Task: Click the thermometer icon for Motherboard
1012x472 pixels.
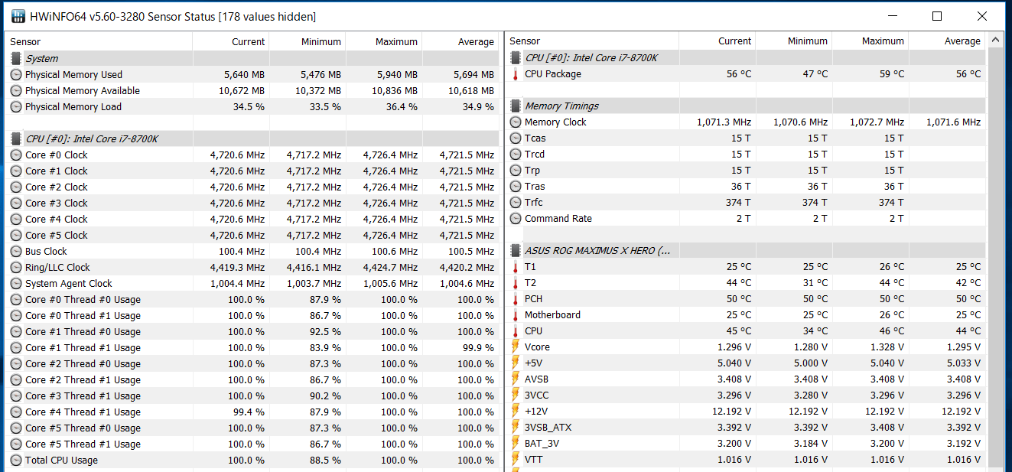Action: (516, 315)
